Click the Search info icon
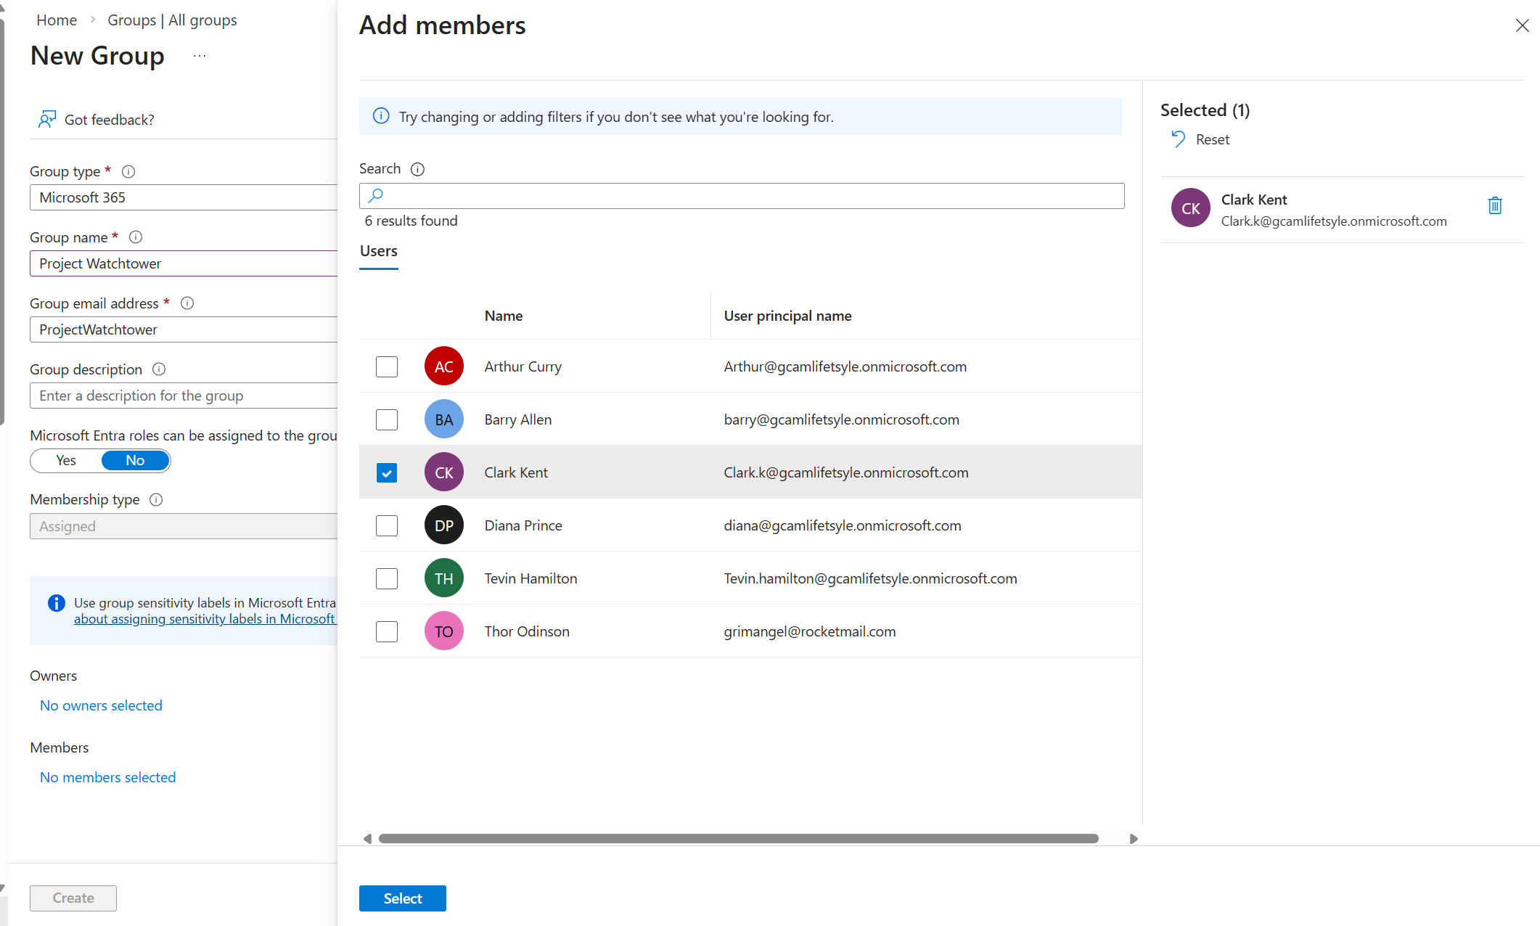Viewport: 1540px width, 926px height. (417, 169)
